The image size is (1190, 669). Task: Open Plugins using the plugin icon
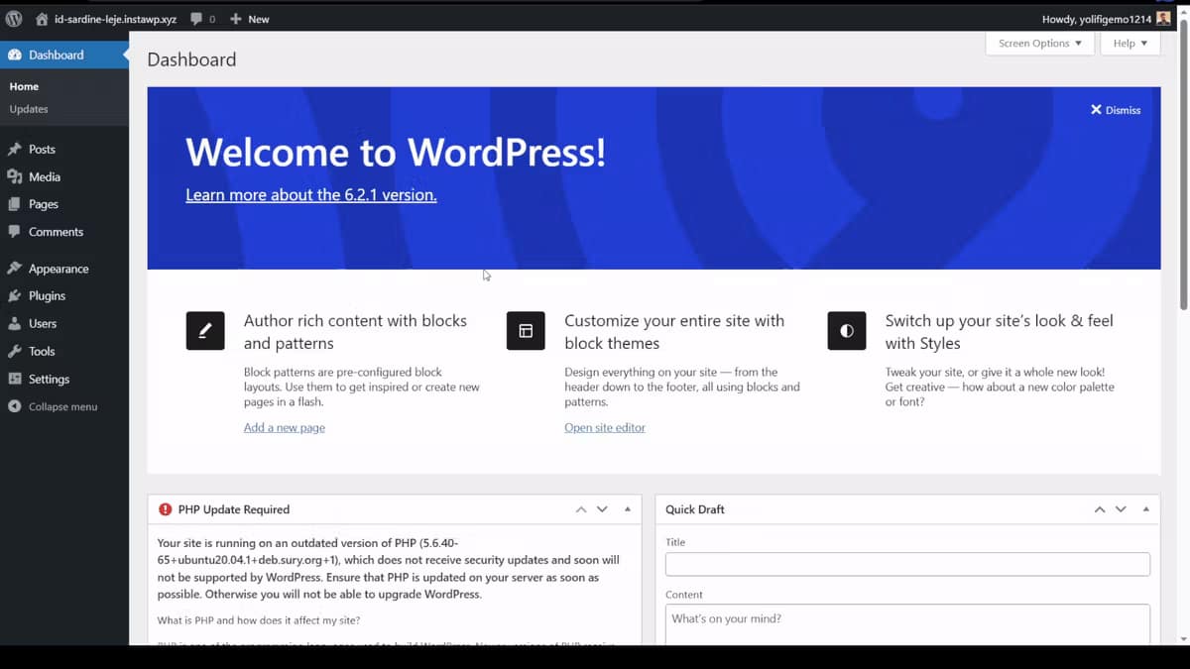coord(17,295)
